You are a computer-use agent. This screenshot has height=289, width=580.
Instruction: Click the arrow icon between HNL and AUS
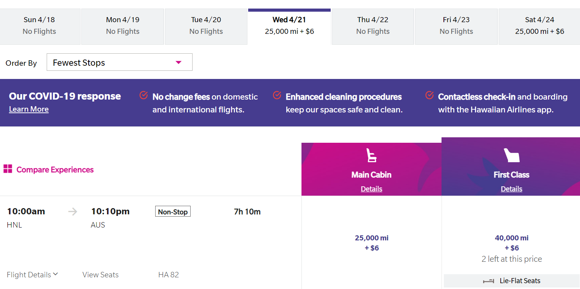73,212
